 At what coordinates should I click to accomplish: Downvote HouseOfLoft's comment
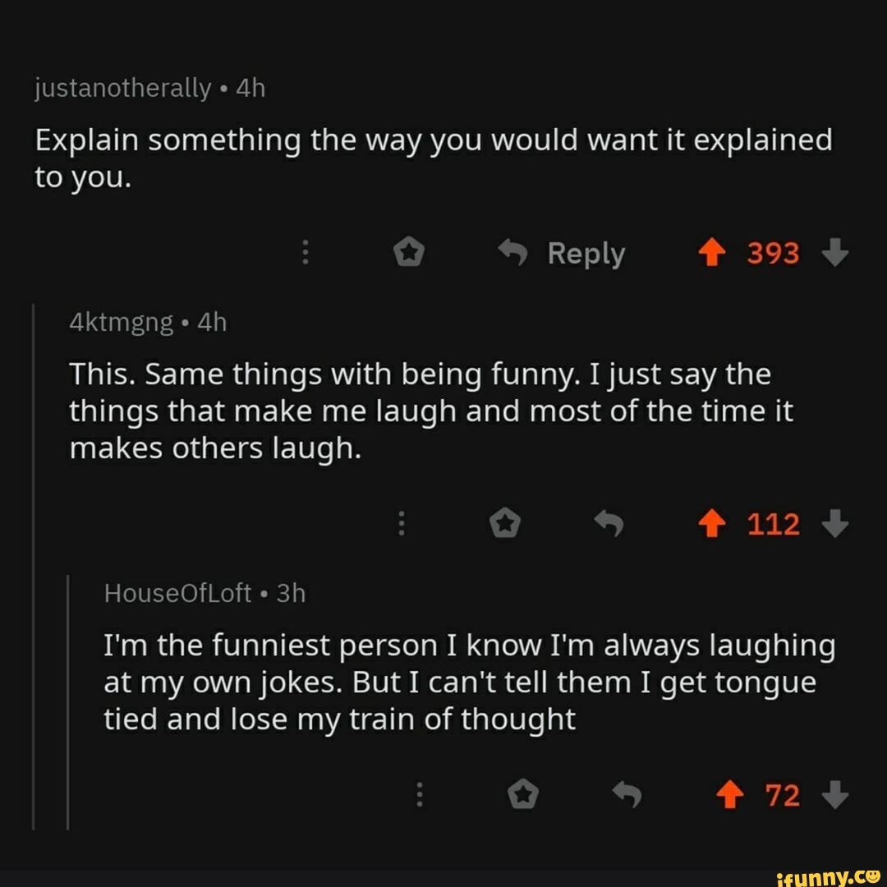[x=835, y=794]
